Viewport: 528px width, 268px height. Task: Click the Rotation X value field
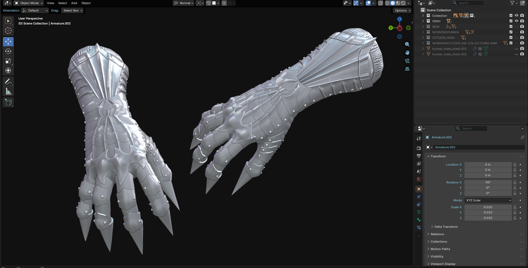click(x=488, y=182)
